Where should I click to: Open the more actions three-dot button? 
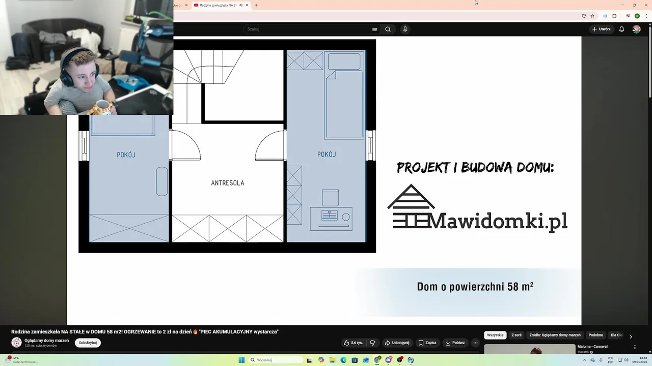(475, 343)
